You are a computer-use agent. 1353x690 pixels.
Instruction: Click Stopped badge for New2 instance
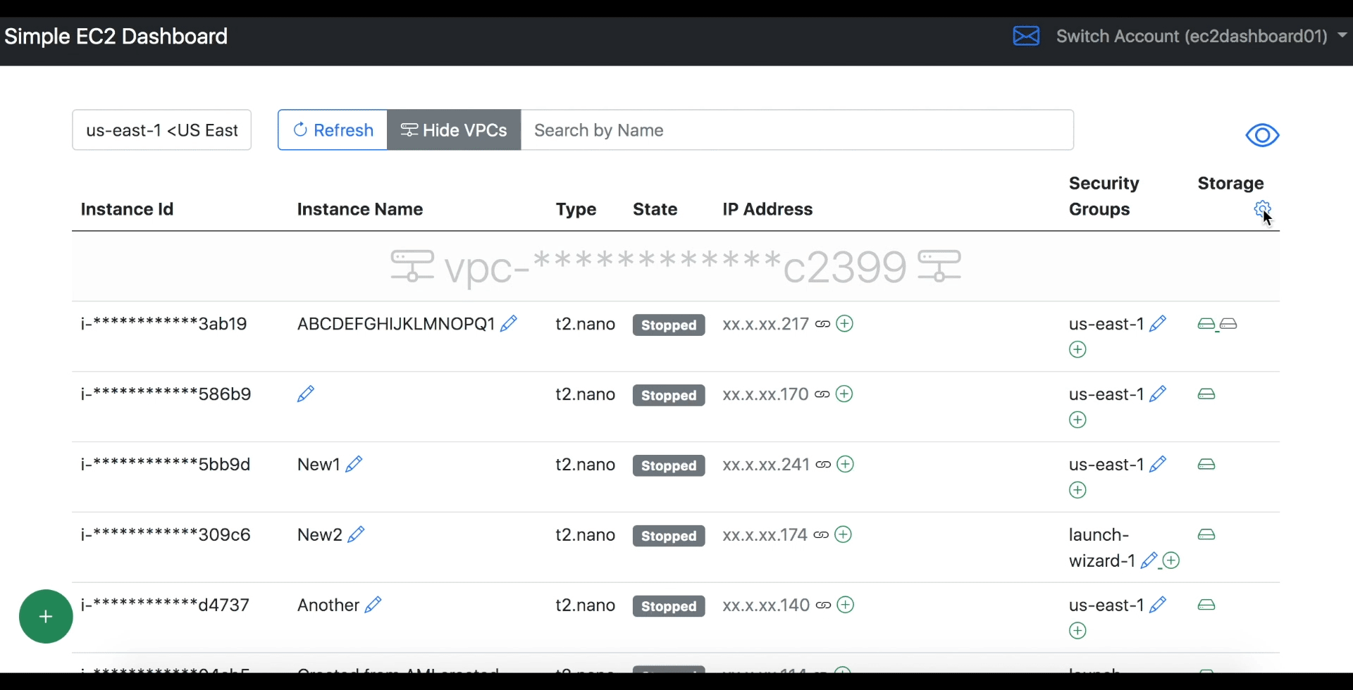[669, 537]
